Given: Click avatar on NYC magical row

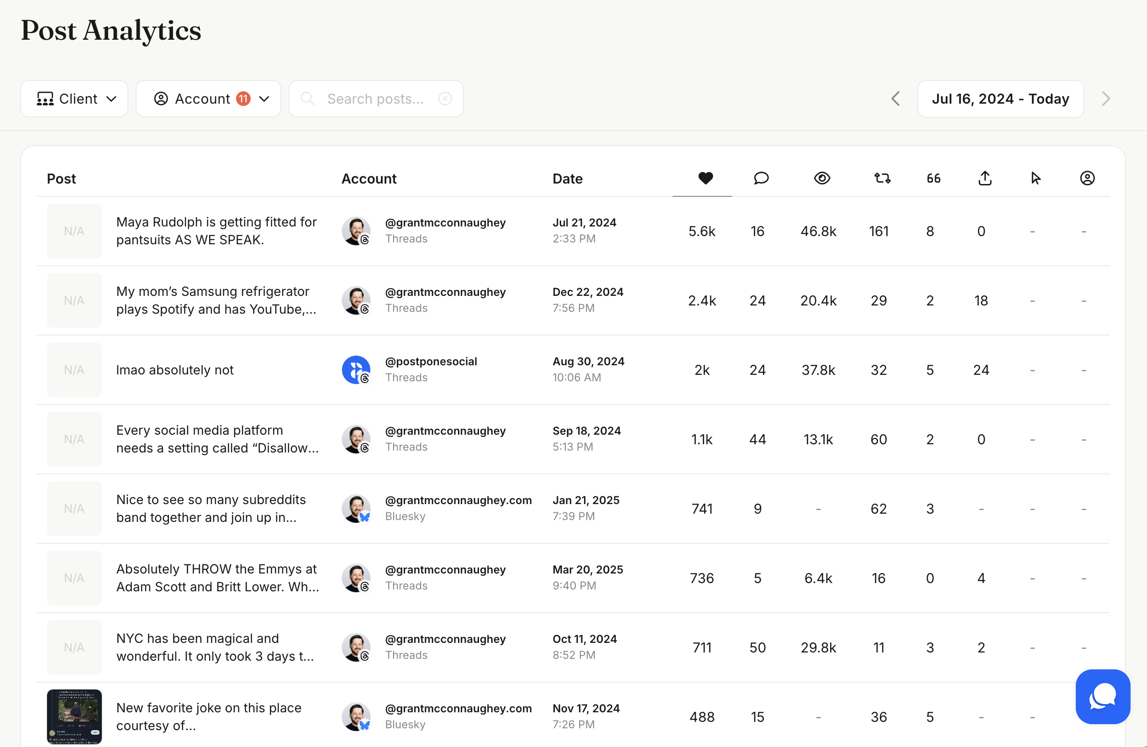Looking at the screenshot, I should [356, 647].
